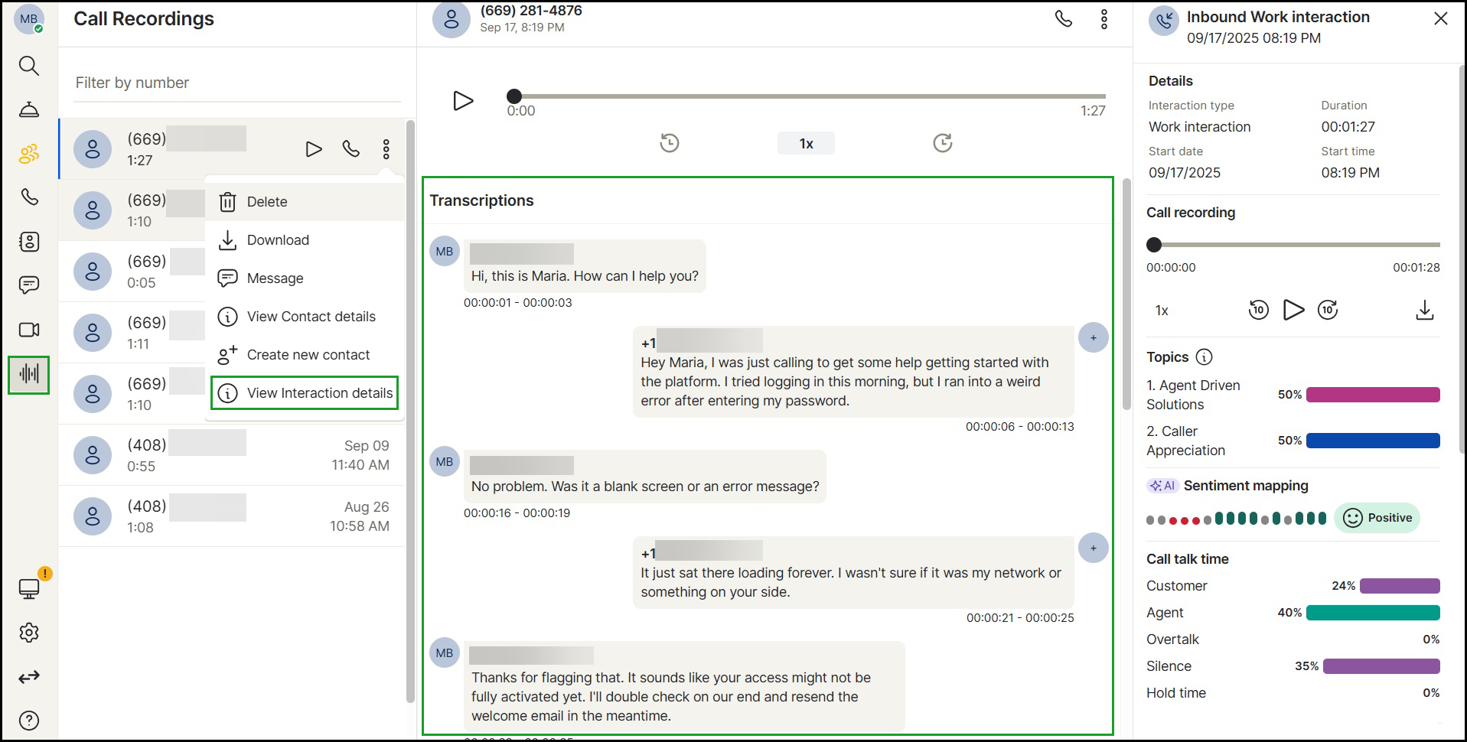Click the Topics info icon

(x=1204, y=357)
